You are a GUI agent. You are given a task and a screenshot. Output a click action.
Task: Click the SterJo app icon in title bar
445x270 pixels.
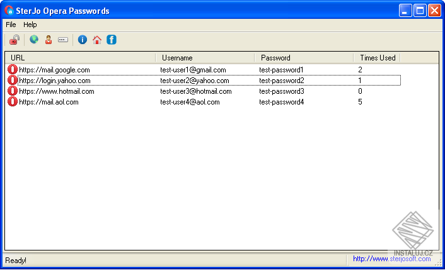coord(9,11)
